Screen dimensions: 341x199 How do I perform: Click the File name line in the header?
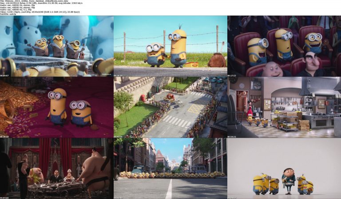tap(34, 1)
